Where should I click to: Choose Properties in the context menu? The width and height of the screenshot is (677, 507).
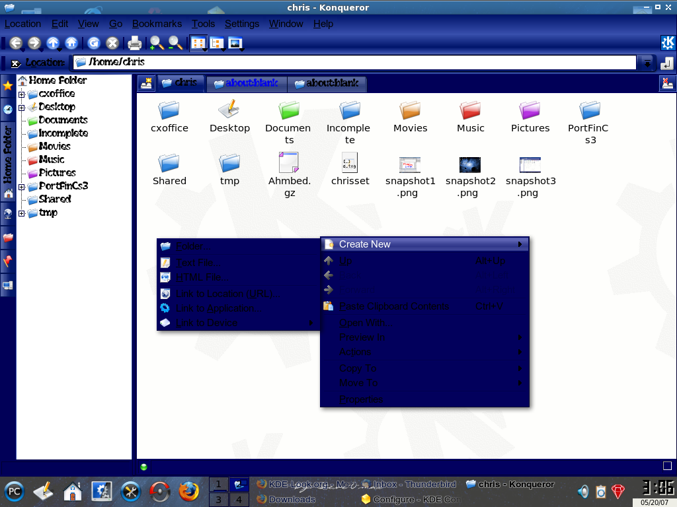point(425,399)
